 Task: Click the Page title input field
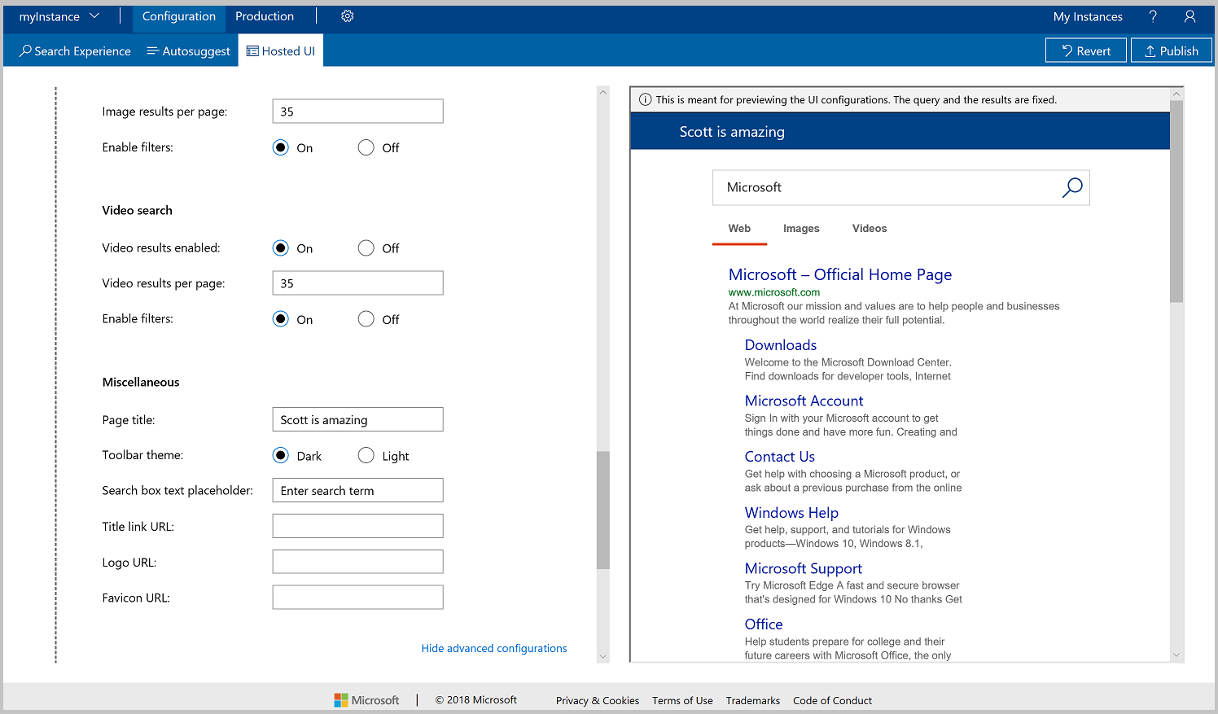pos(357,419)
